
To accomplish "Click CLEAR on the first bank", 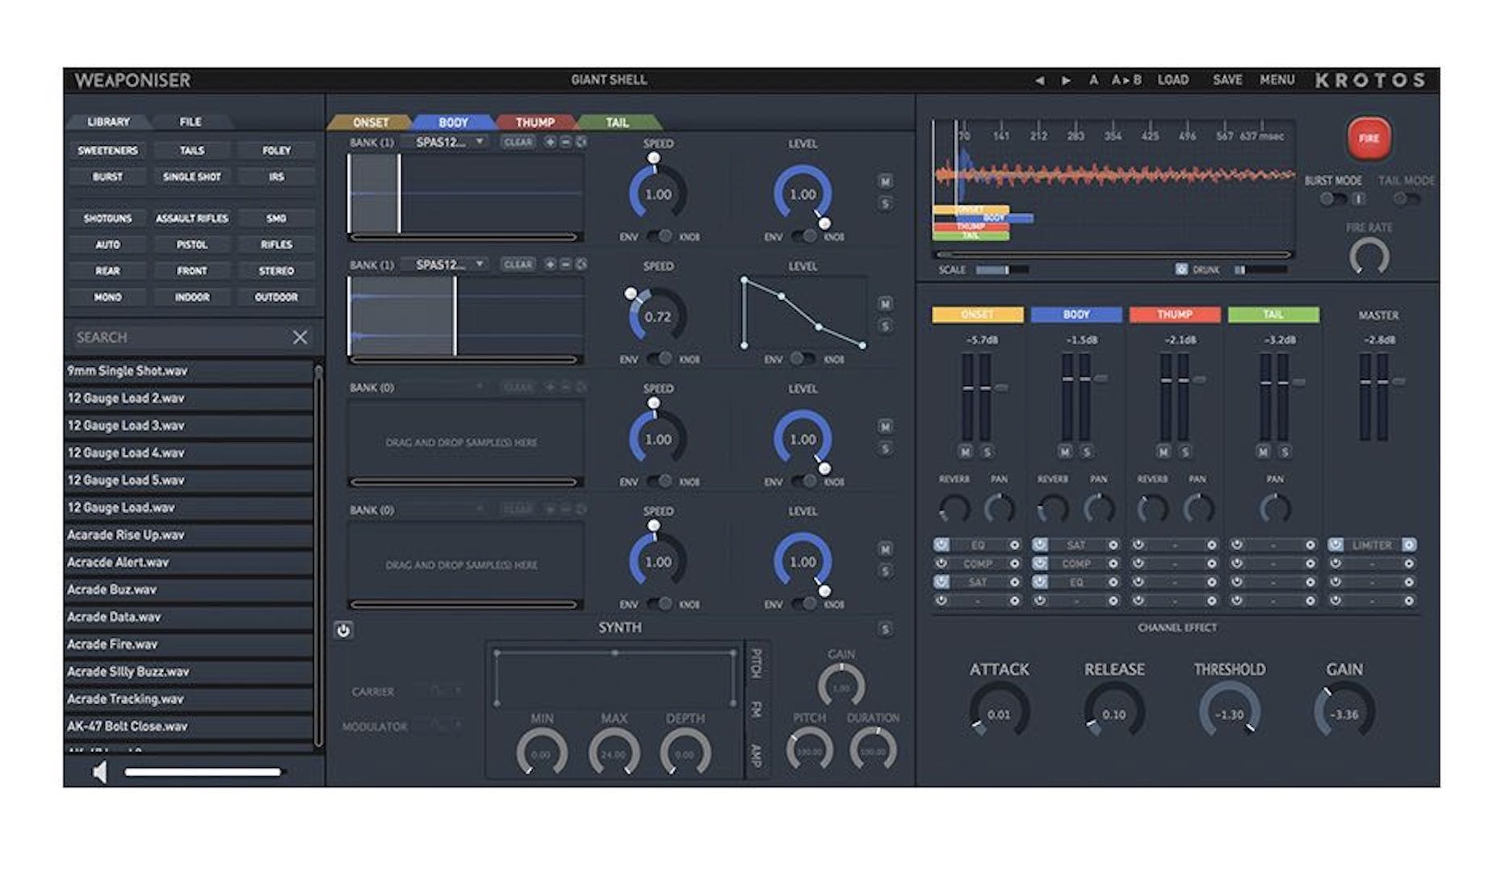I will coord(518,142).
